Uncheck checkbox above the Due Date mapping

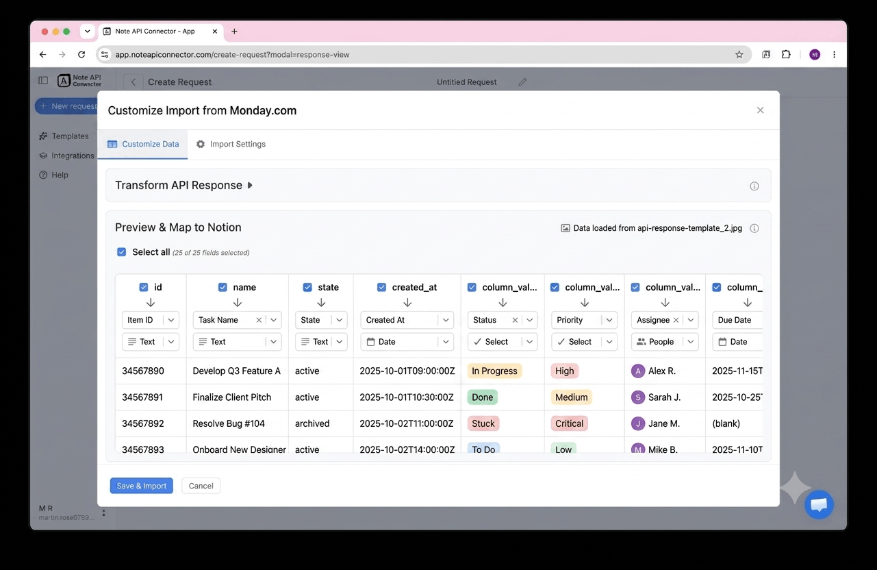point(716,288)
